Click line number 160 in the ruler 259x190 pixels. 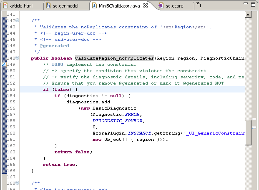(11, 133)
